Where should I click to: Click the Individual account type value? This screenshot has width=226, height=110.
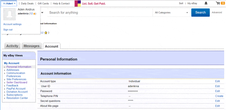134,81
